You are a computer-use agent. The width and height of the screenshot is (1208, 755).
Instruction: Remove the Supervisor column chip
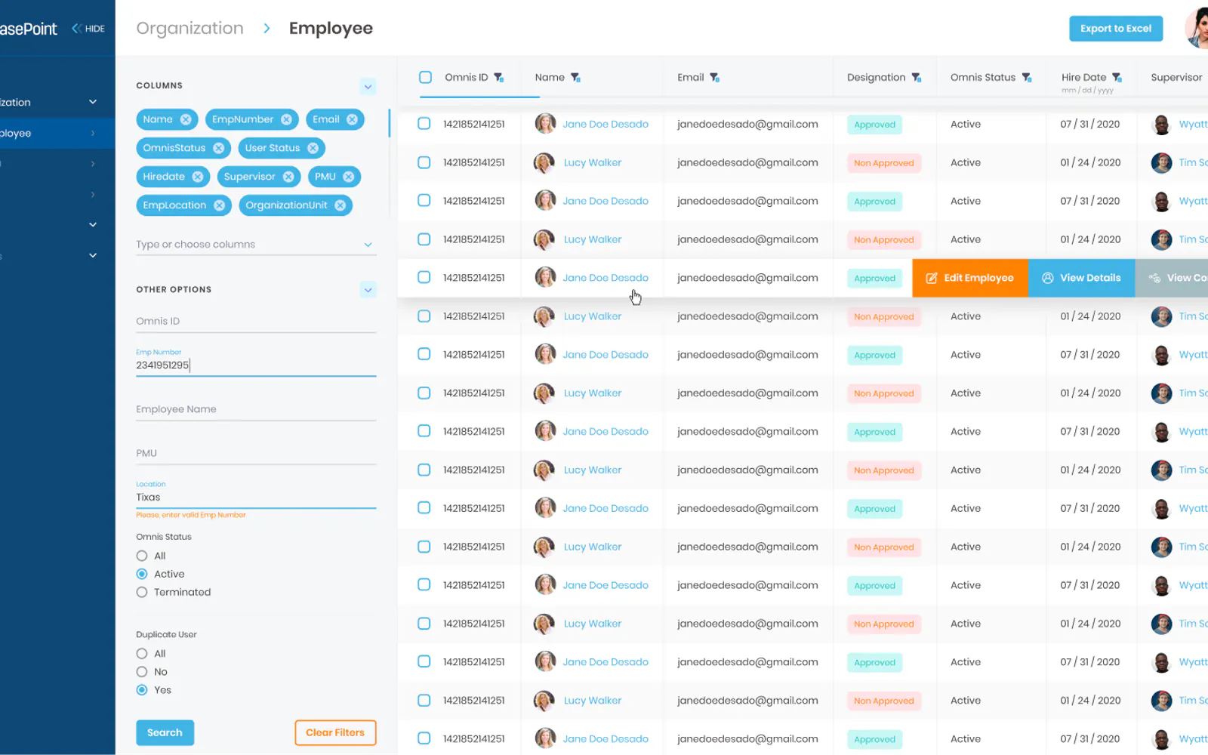click(288, 177)
